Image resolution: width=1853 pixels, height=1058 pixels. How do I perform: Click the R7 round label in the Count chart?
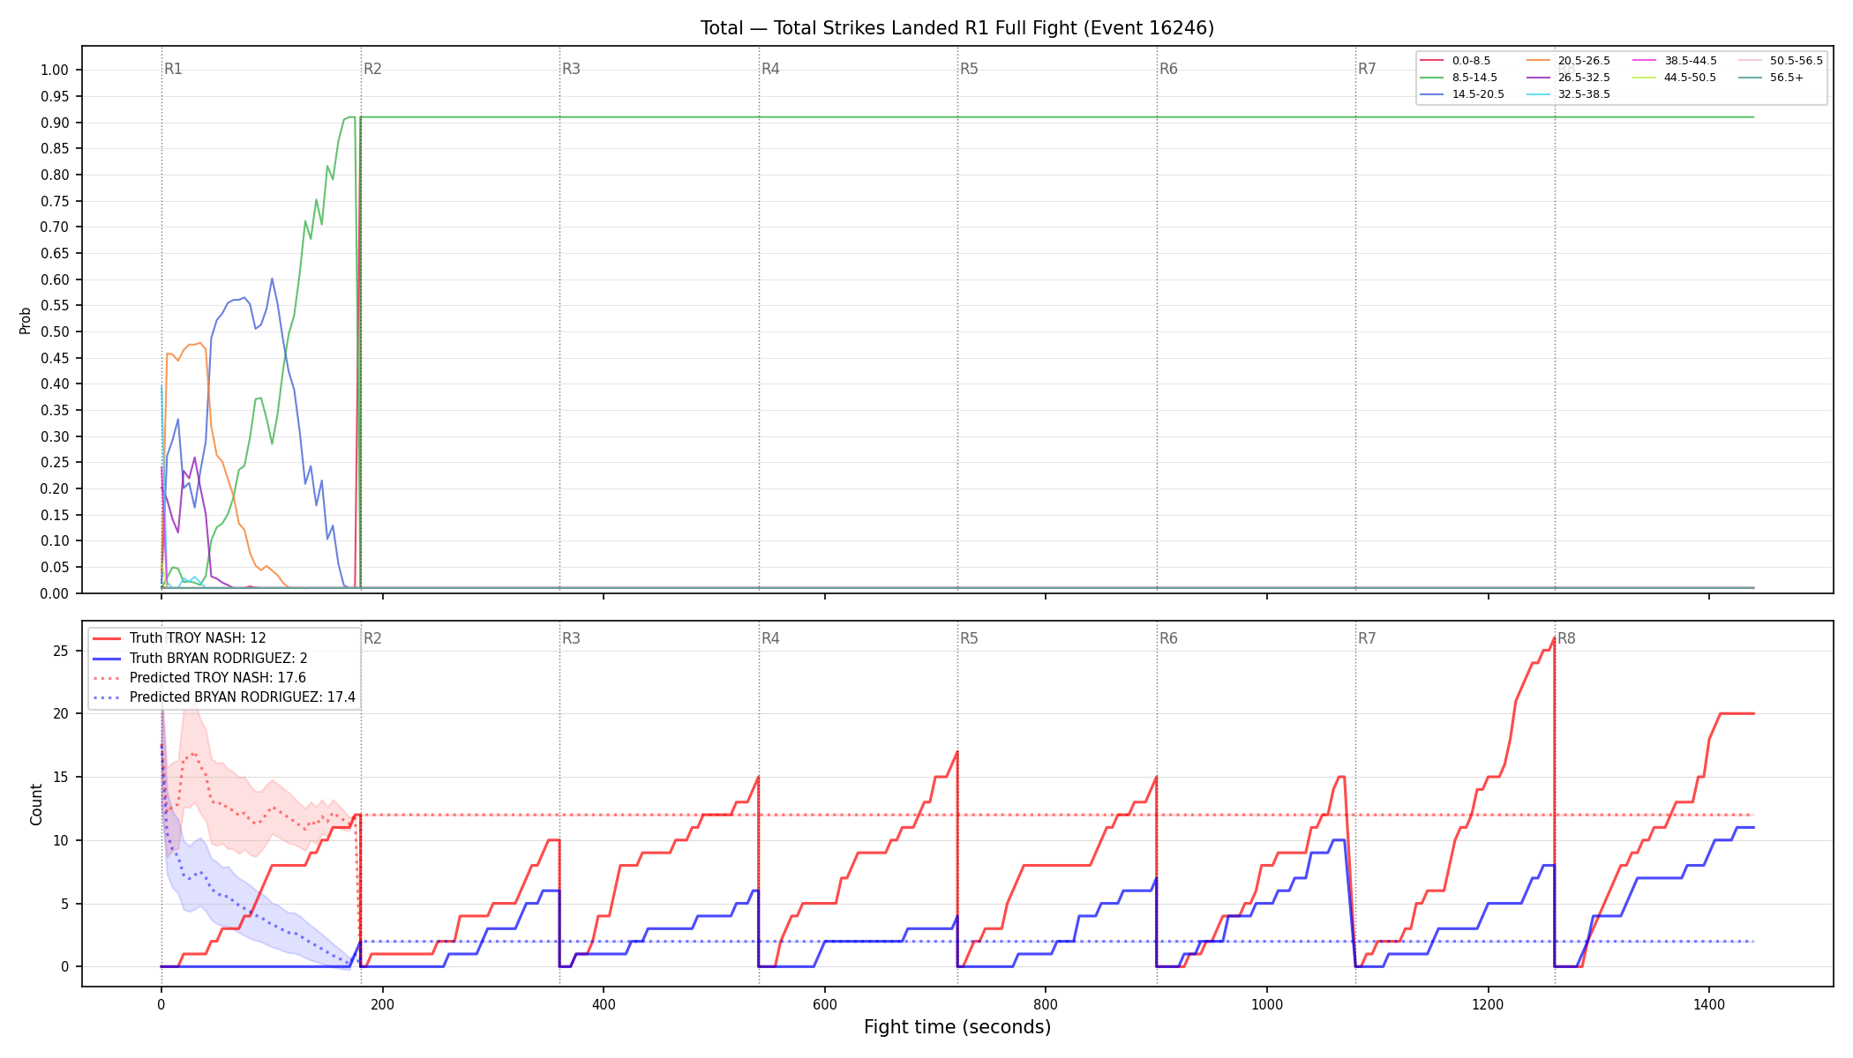(1367, 638)
